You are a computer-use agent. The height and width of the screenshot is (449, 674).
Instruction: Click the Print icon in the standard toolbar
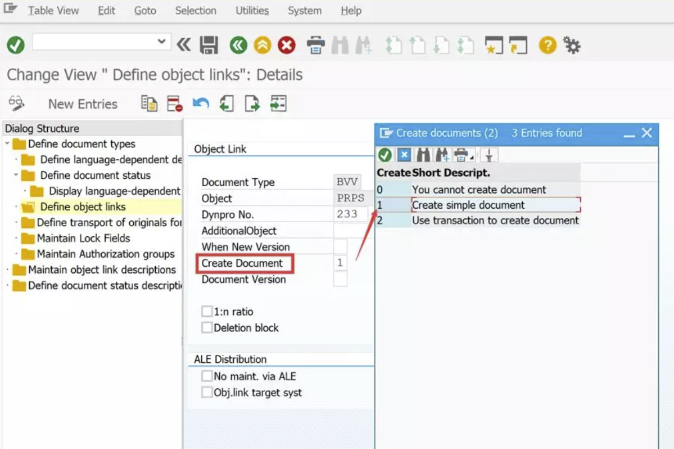[x=316, y=45]
